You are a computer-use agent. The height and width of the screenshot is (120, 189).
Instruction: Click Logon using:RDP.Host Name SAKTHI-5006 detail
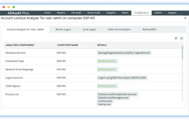coord(122,78)
